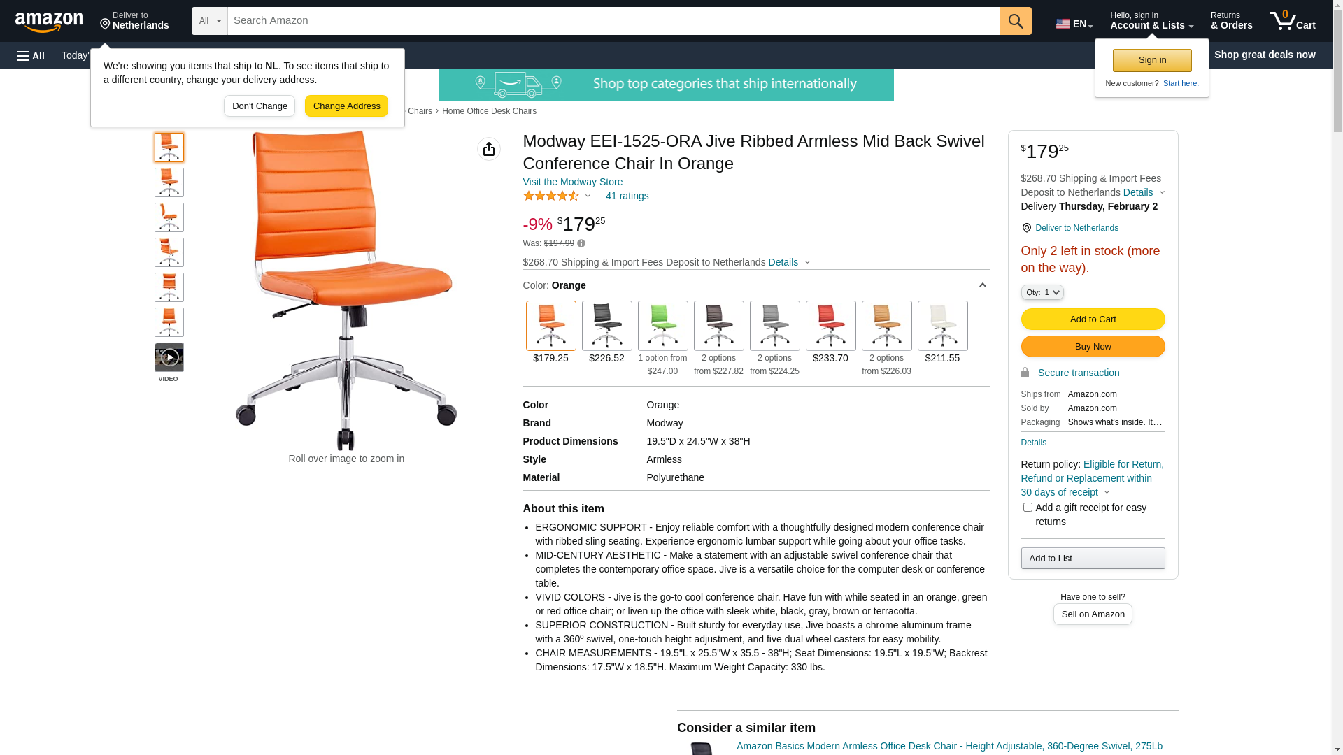
Task: Click the Amazon logo
Action: click(x=49, y=22)
